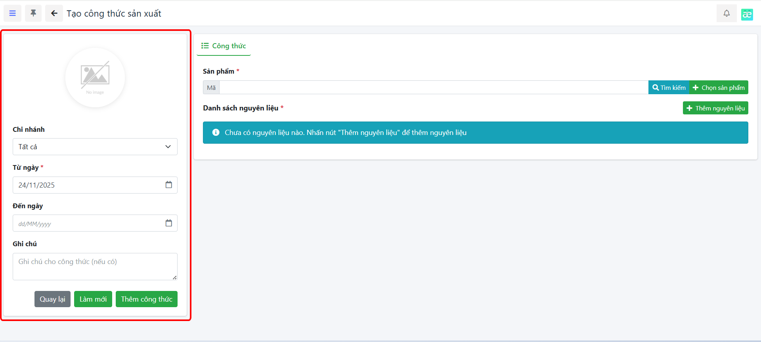
Task: Click the info icon in notice banner
Action: pyautogui.click(x=216, y=133)
